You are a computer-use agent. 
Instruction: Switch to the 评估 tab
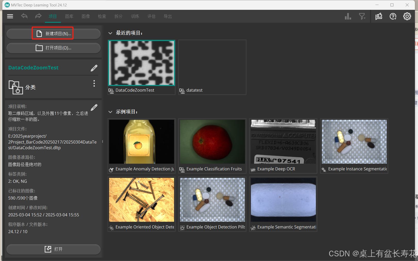pos(151,16)
